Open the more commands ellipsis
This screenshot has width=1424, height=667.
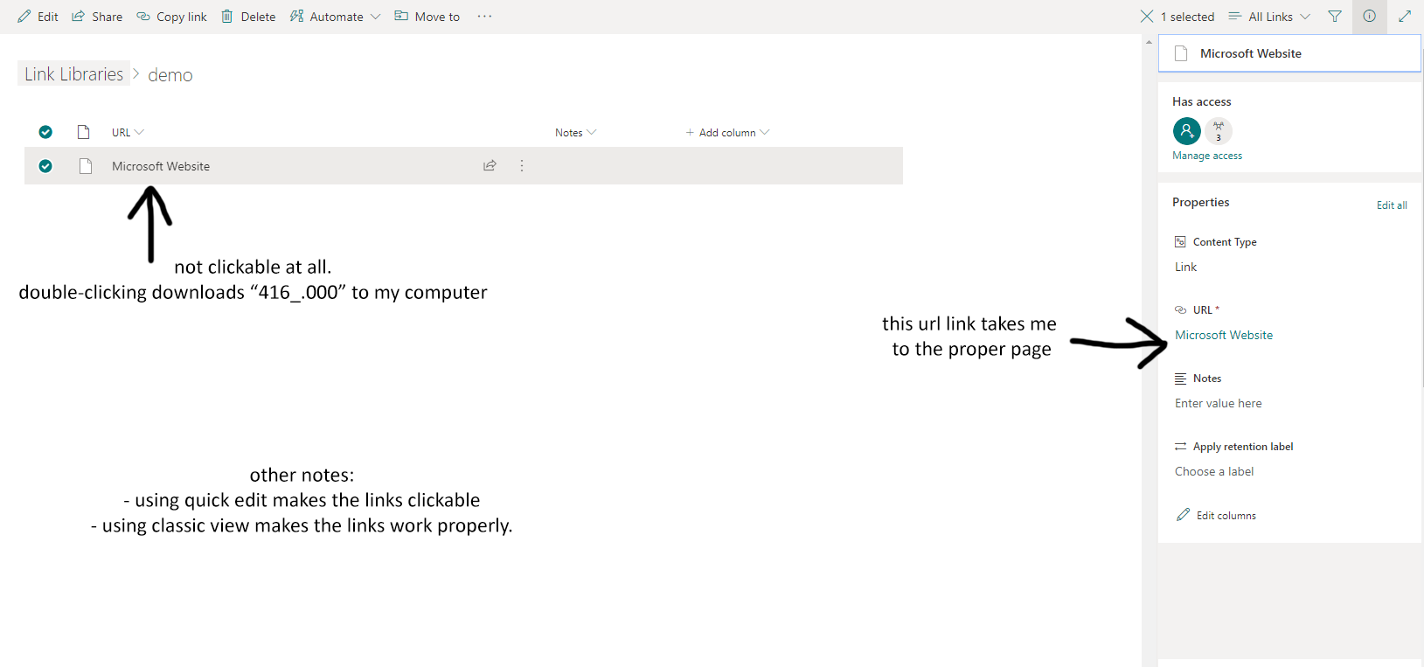[x=485, y=17]
